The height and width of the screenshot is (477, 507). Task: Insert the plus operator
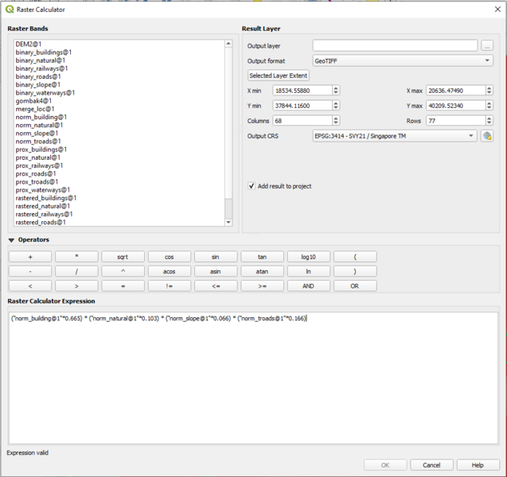coord(30,257)
